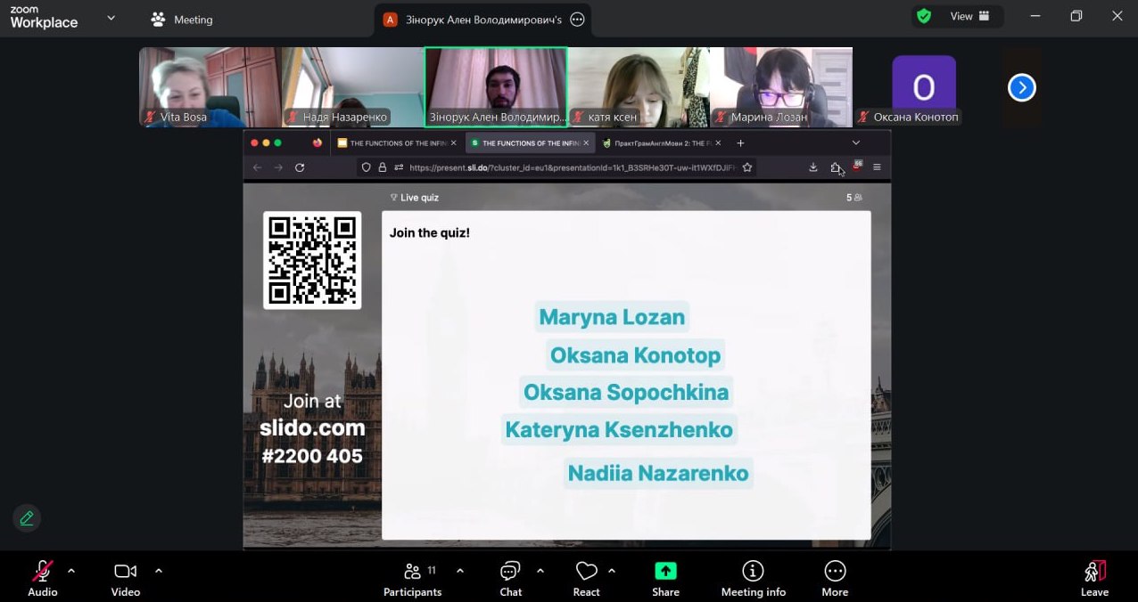The image size is (1138, 602).
Task: Click the site padlock icon
Action: pos(383,167)
